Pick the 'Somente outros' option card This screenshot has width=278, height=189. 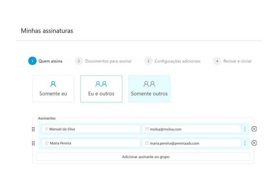click(149, 89)
